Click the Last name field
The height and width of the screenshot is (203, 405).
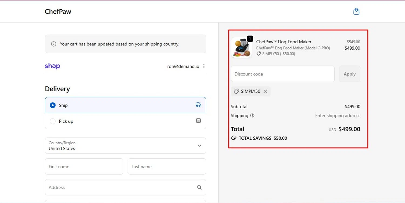click(x=167, y=166)
